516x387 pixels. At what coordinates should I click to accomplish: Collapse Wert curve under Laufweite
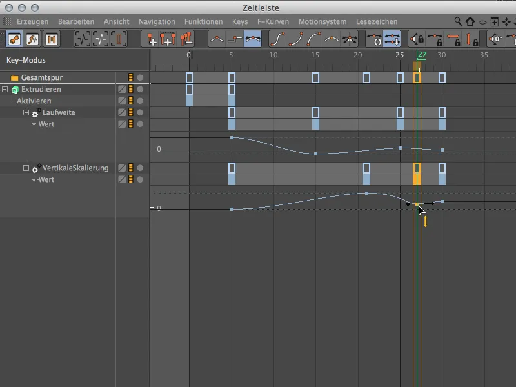(x=34, y=124)
